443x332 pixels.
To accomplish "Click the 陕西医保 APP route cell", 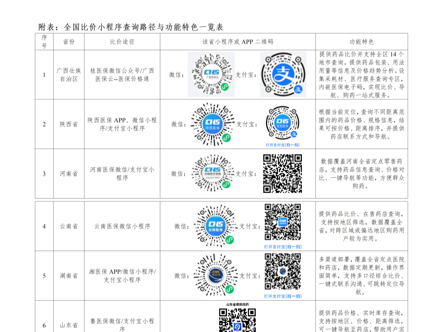I will 122,124.
